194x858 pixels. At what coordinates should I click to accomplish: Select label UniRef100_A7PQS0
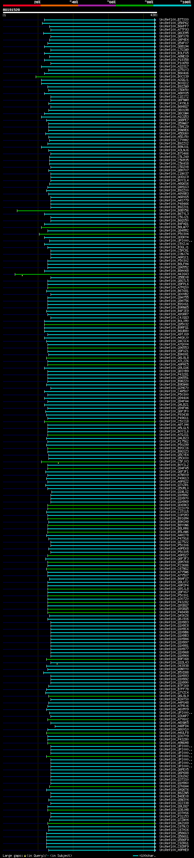tap(174, 287)
